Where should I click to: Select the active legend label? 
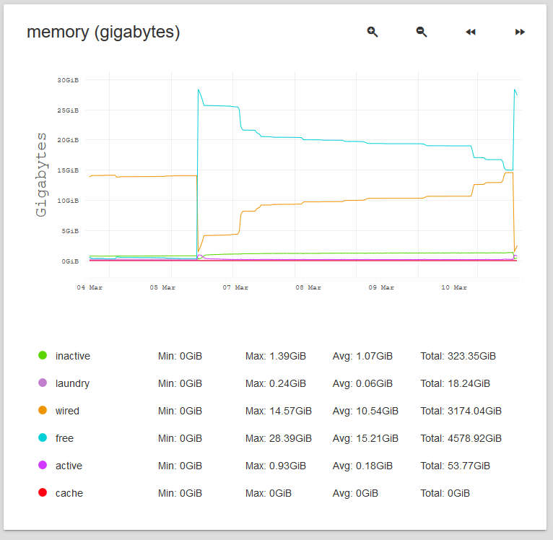pyautogui.click(x=69, y=466)
